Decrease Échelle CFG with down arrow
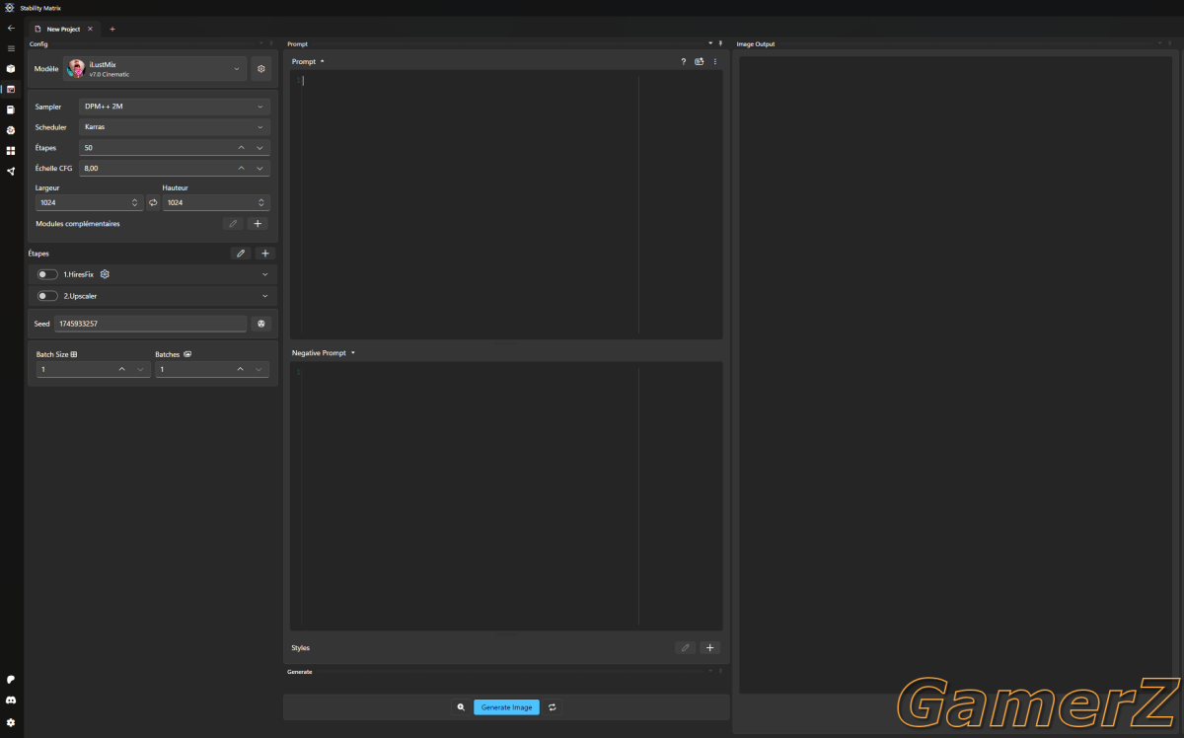The image size is (1184, 738). click(x=260, y=169)
